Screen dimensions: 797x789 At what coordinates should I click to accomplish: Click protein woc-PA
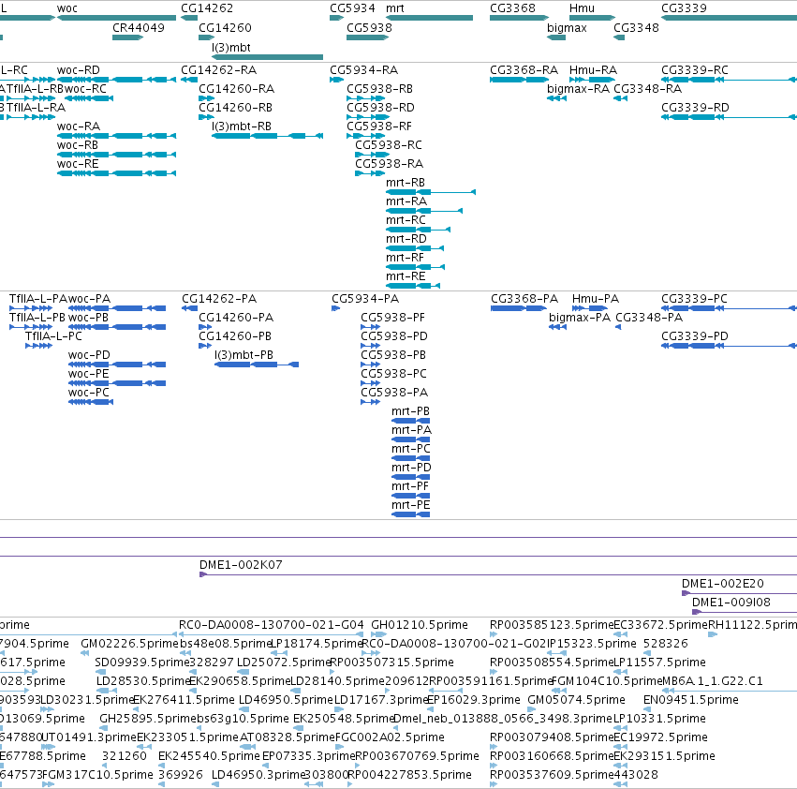click(89, 299)
